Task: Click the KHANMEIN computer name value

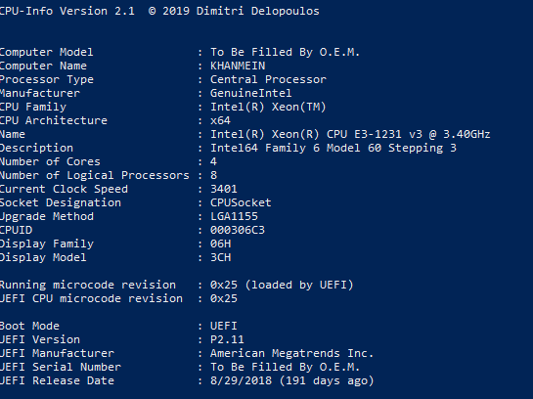Action: [x=238, y=66]
